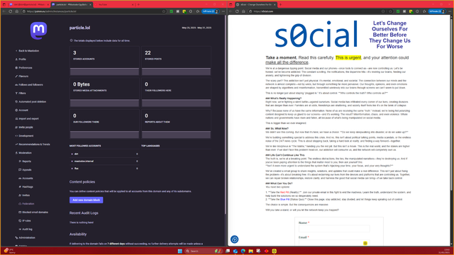This screenshot has height=255, width=454.
Task: Go to home page in Mastodon browser window
Action: pyautogui.click(x=17, y=11)
